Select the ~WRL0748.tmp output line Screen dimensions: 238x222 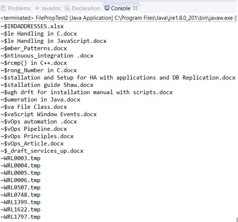(20, 195)
